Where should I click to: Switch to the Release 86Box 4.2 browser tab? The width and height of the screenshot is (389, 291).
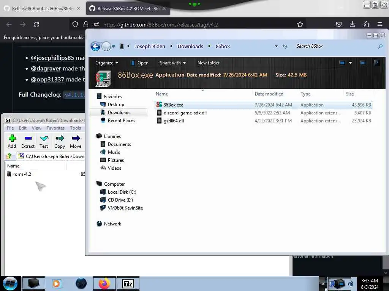click(x=43, y=8)
